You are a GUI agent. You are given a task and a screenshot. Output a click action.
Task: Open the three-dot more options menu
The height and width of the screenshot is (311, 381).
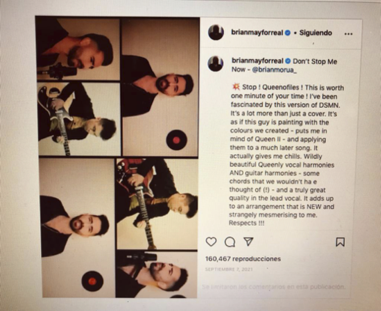tap(348, 34)
